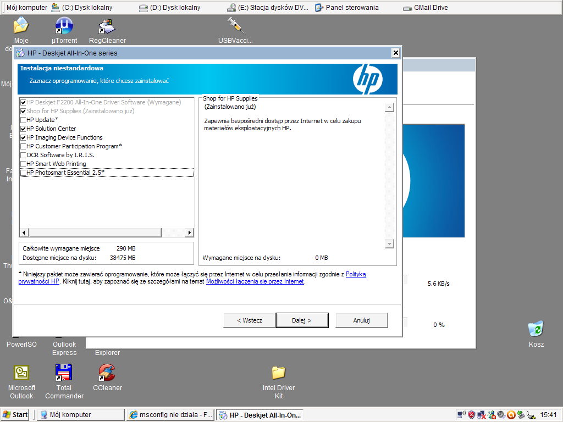Enable HP Customer Participation Program
Image resolution: width=563 pixels, height=422 pixels.
23,146
